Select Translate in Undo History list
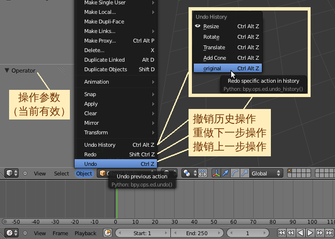 [228, 47]
